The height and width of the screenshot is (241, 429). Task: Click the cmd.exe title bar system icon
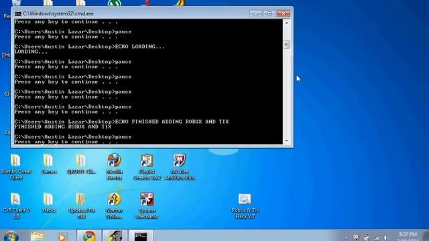pos(18,13)
